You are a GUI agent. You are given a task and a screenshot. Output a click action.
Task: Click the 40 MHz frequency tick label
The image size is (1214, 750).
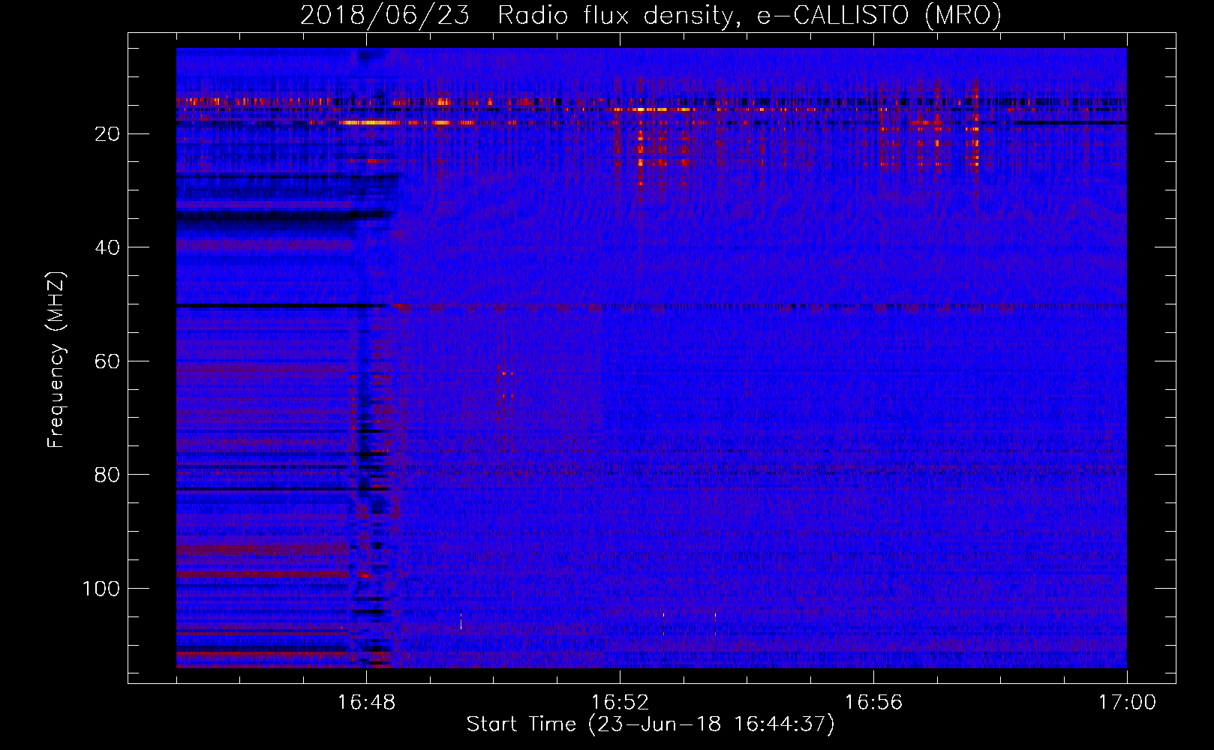(x=107, y=247)
